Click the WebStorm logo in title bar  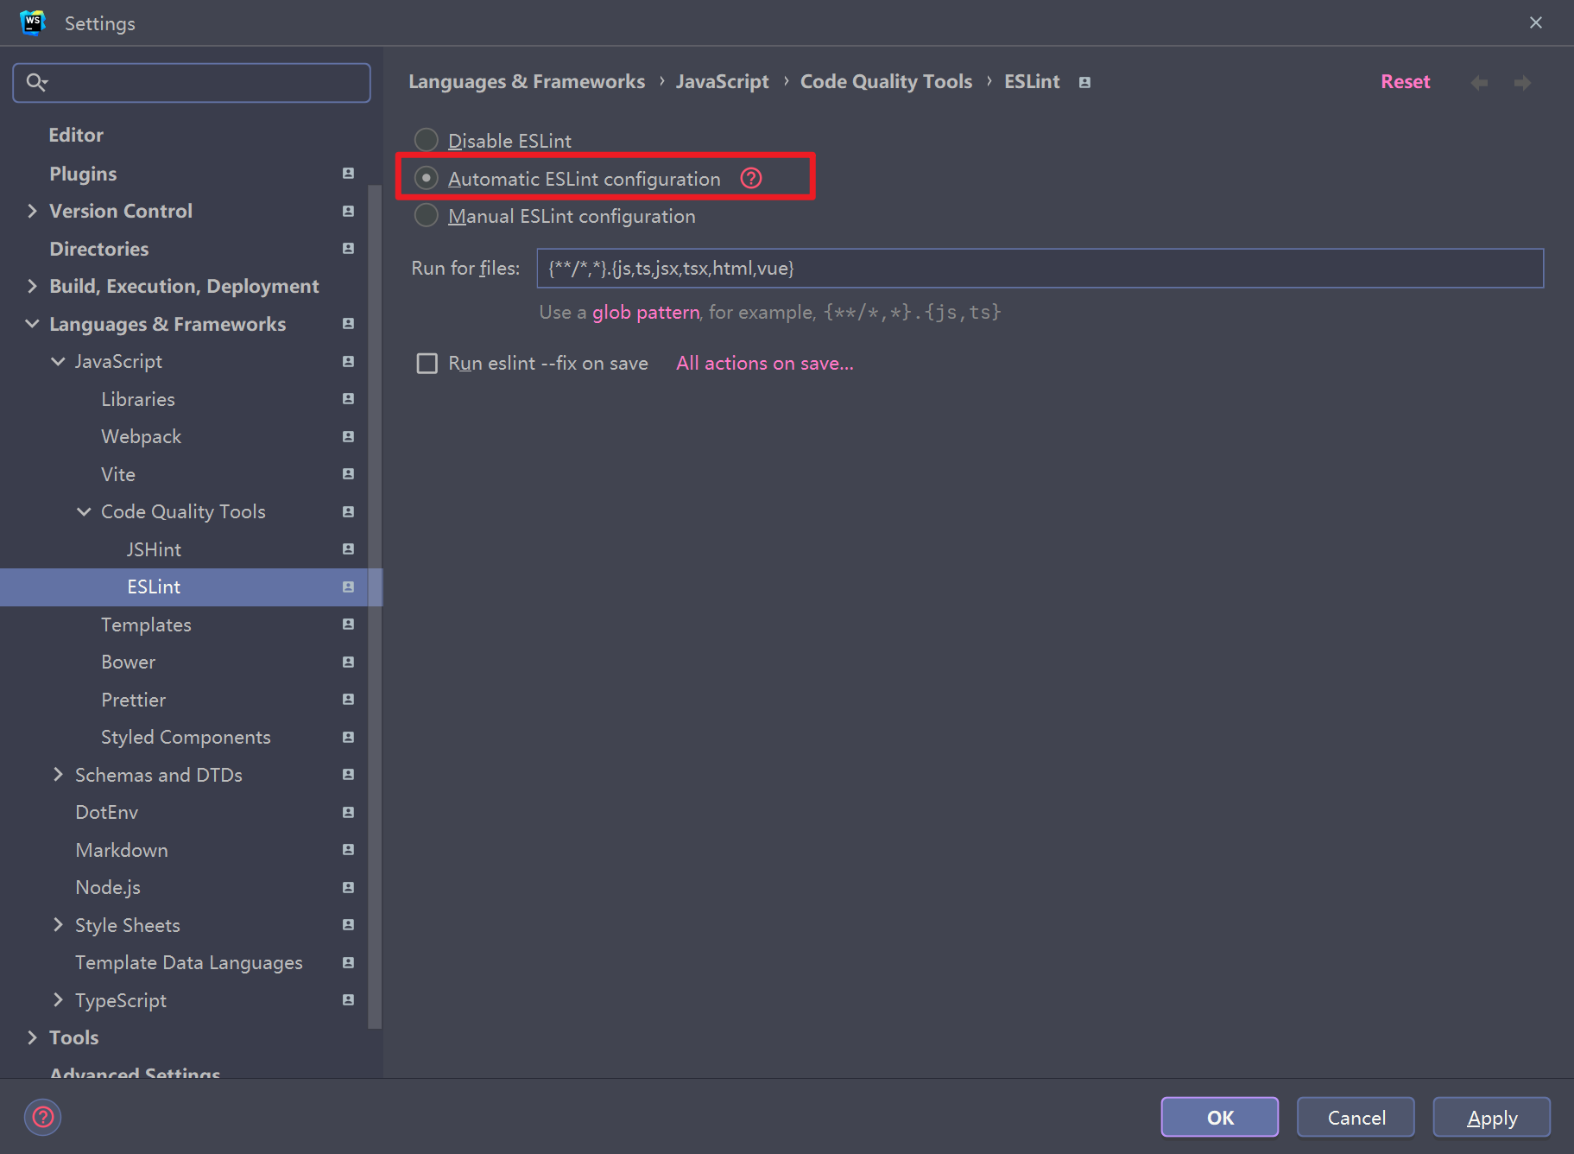33,22
